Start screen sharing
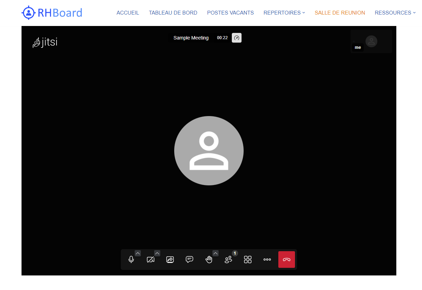Viewport: 422px width, 290px height. click(170, 260)
